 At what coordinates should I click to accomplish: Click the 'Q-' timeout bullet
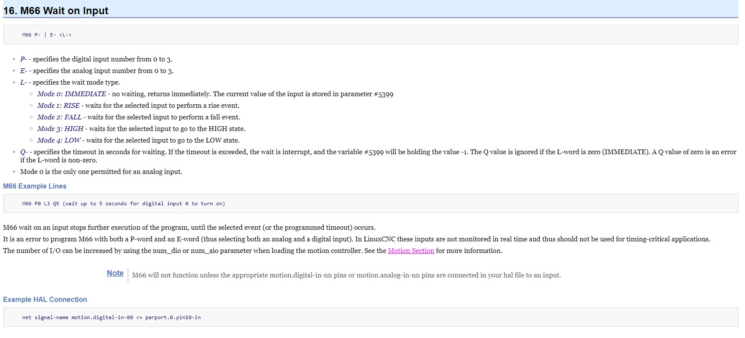click(378, 156)
